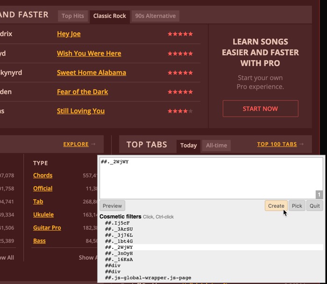
Task: Click the arrow next to EXPLORE
Action: [93, 144]
